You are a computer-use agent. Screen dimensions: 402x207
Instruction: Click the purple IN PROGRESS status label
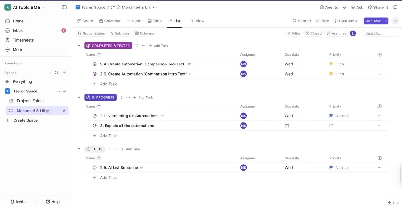pos(100,98)
